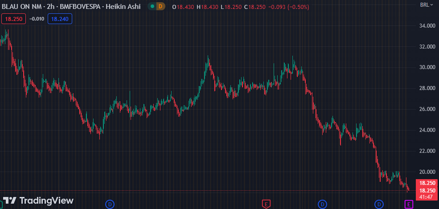Click the orange D delayed data badge
This screenshot has width=439, height=209.
160,6
